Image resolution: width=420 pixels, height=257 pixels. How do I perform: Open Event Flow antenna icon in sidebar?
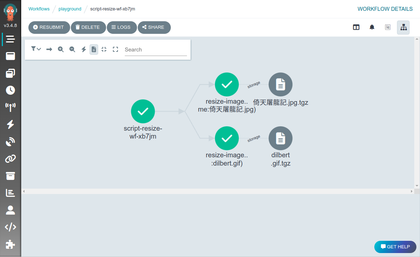coord(10,107)
